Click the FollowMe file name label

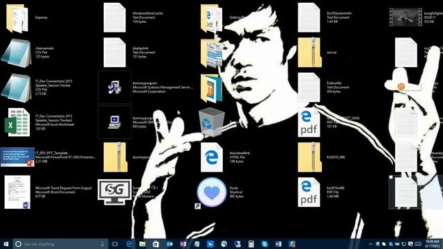tap(334, 83)
